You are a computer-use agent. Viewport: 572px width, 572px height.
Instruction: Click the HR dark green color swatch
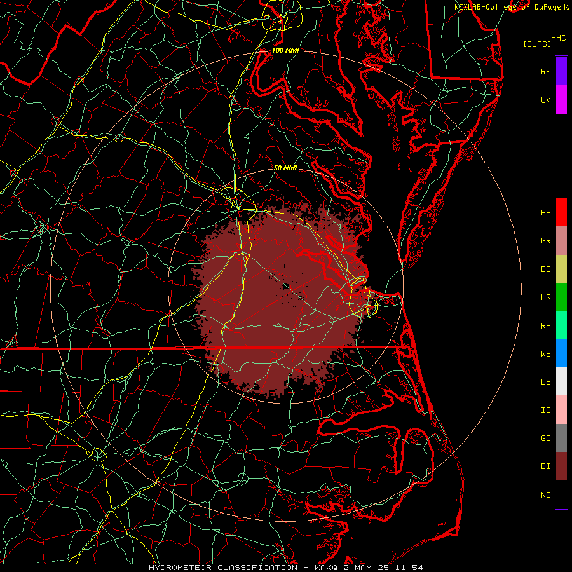point(561,297)
